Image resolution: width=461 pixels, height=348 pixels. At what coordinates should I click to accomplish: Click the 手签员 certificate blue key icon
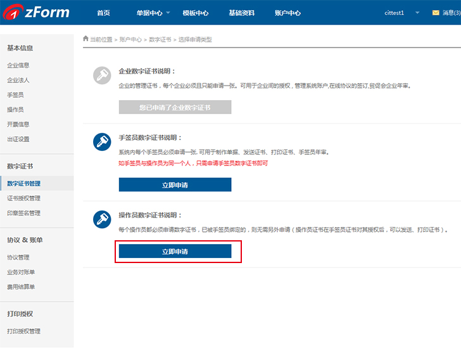(x=102, y=141)
